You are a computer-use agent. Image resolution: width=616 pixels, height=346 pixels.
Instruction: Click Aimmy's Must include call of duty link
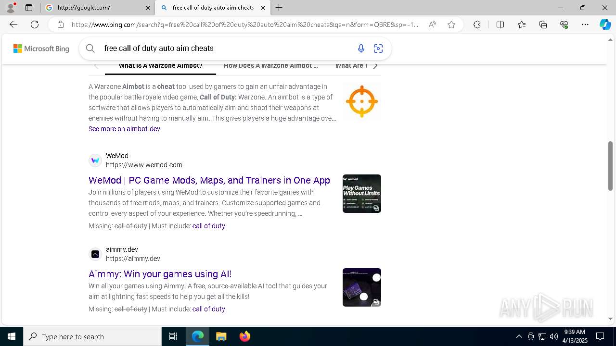[208, 309]
